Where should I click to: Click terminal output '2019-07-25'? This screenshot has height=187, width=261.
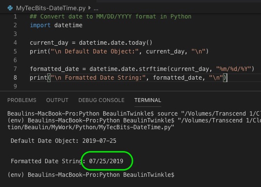tap(99, 141)
